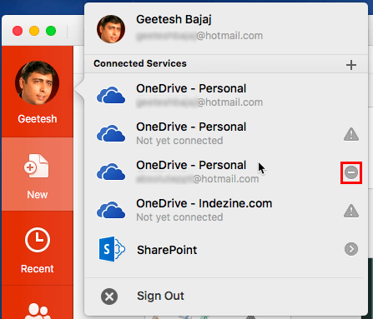Click the SharePoint logo icon
The width and height of the screenshot is (373, 319).
[x=112, y=249]
